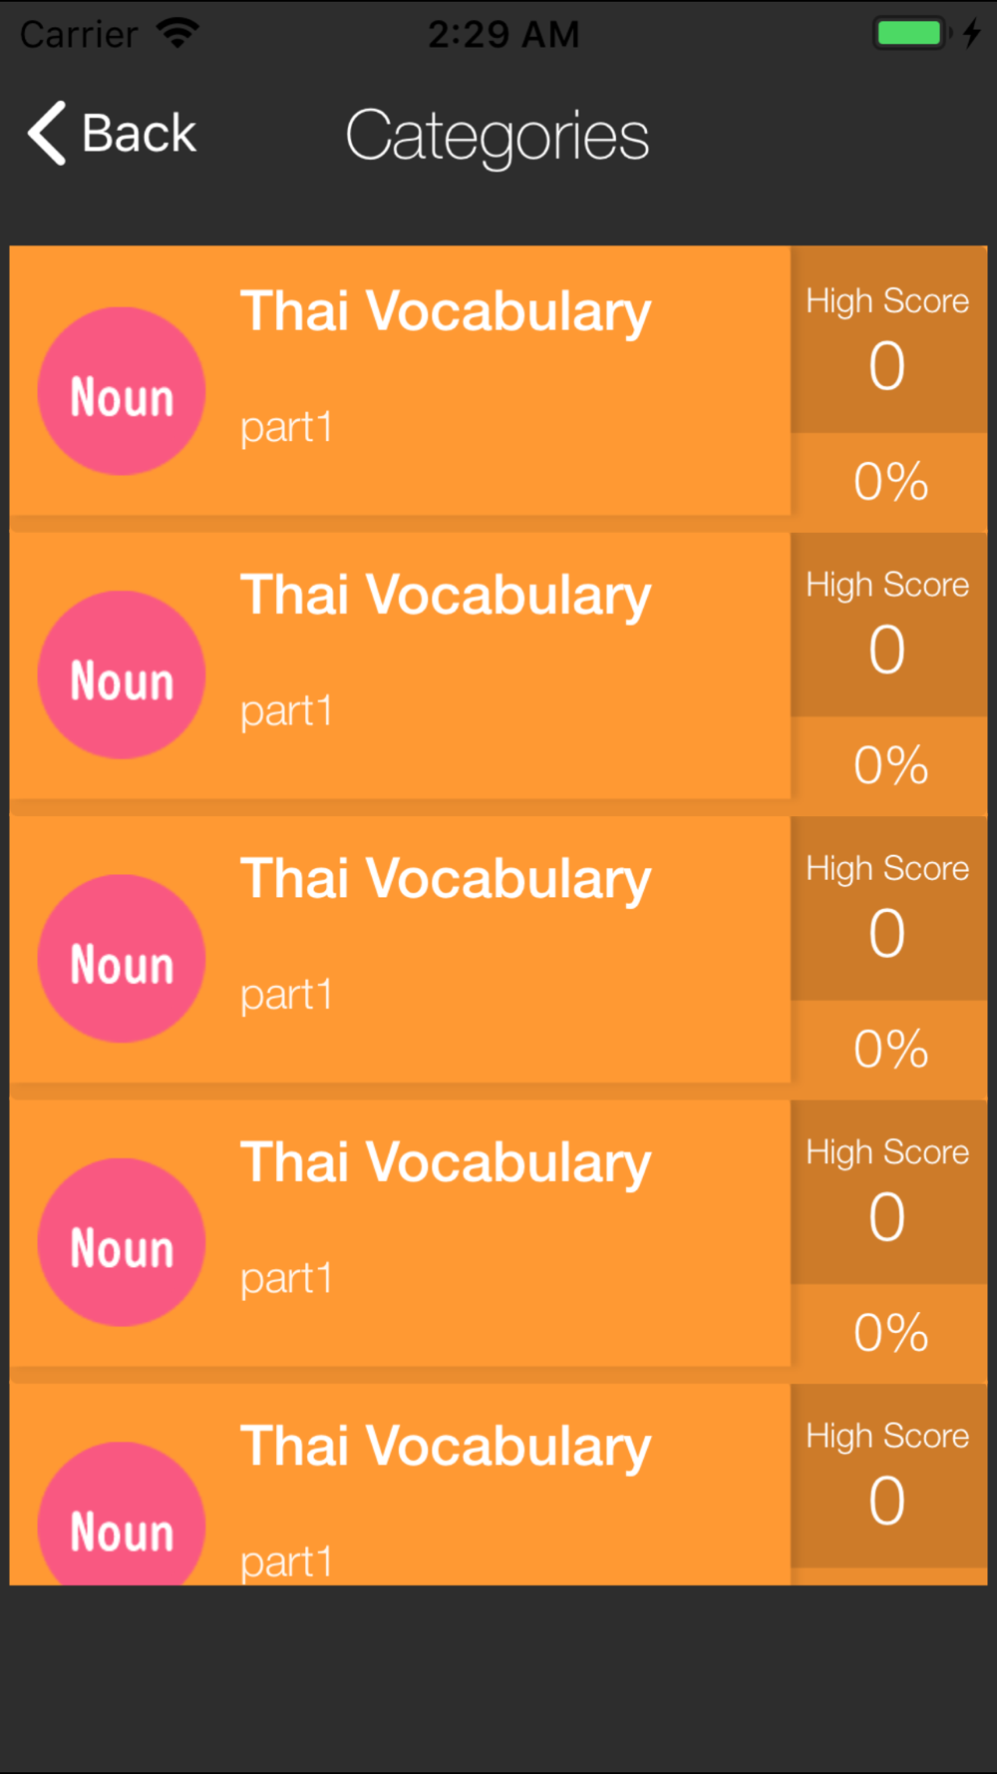Select the fourth Thai Vocabulary category title
The image size is (997, 1774).
click(x=446, y=1164)
